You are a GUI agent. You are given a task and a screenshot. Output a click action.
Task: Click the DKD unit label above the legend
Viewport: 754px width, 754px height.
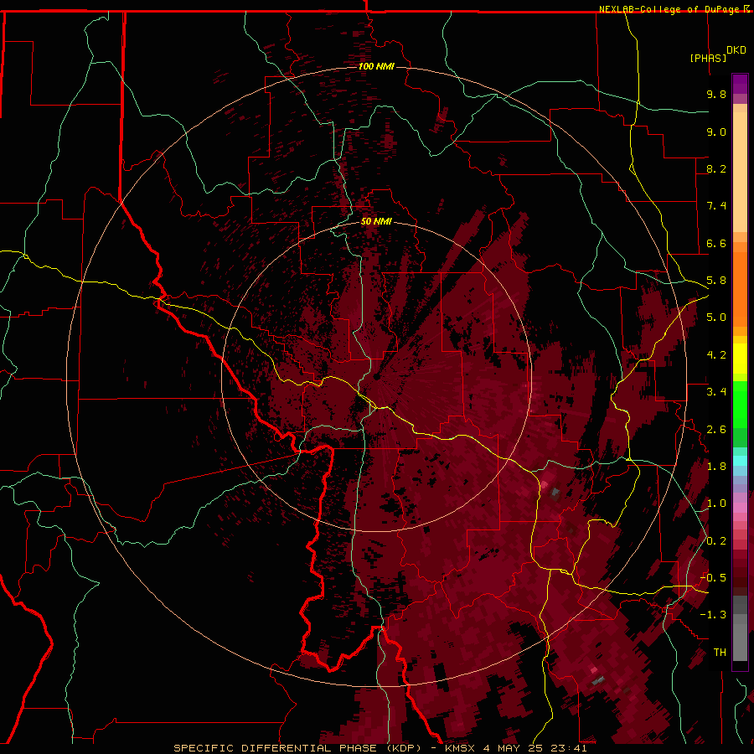pyautogui.click(x=736, y=49)
